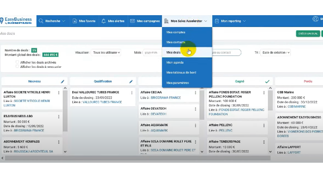Open options for Affaire FONDS DOTAT. ROGER PELLENC
323x185 pixels.
[264, 93]
